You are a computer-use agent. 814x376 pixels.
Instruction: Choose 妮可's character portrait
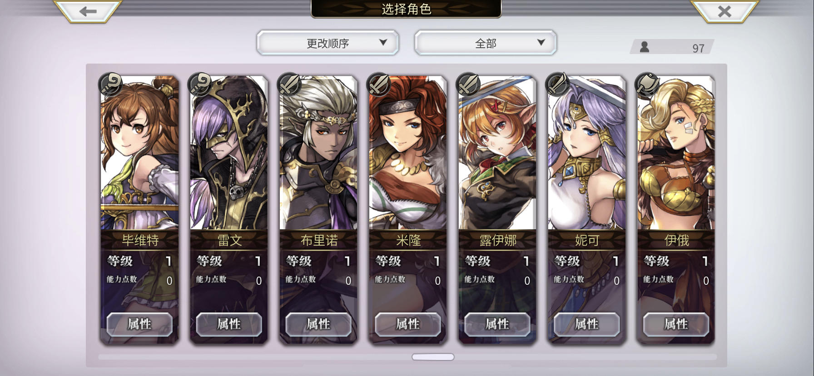click(x=587, y=153)
